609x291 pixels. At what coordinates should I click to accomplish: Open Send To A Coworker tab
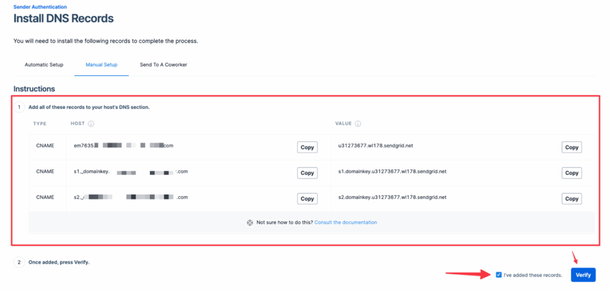[x=164, y=65]
